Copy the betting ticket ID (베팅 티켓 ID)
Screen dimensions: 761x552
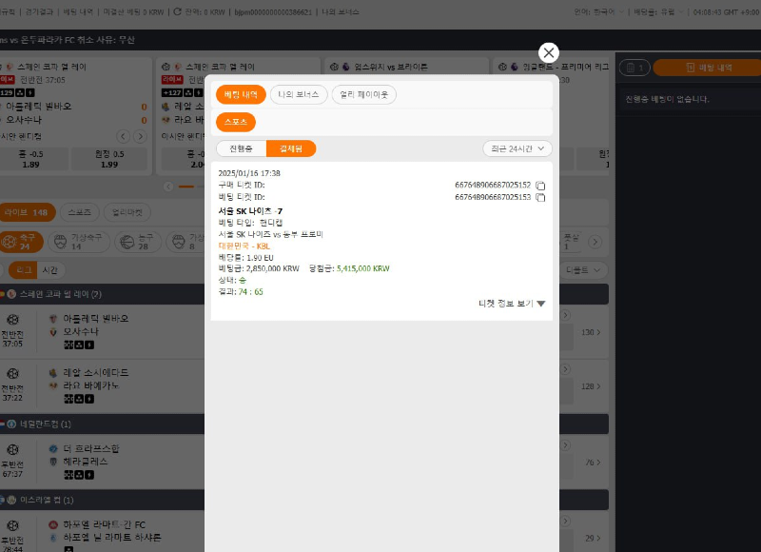(539, 197)
